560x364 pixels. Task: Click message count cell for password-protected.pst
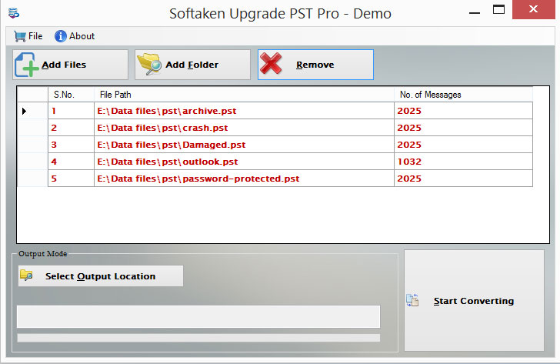pos(463,179)
